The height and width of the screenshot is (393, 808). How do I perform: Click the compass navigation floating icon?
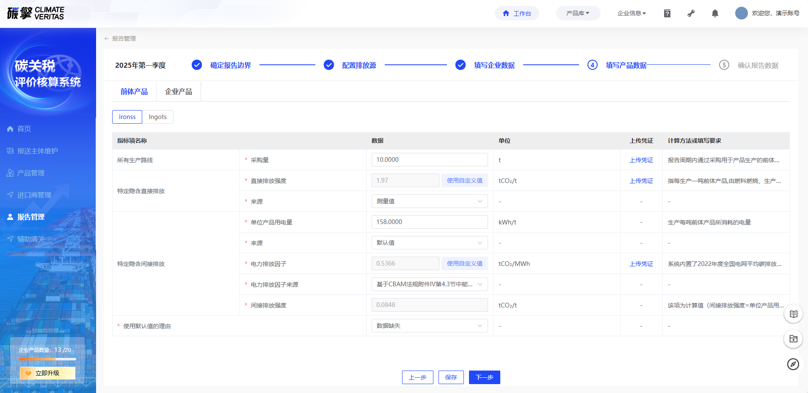[x=793, y=364]
